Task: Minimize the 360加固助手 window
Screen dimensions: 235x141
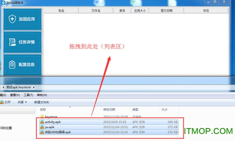Action: coord(208,2)
